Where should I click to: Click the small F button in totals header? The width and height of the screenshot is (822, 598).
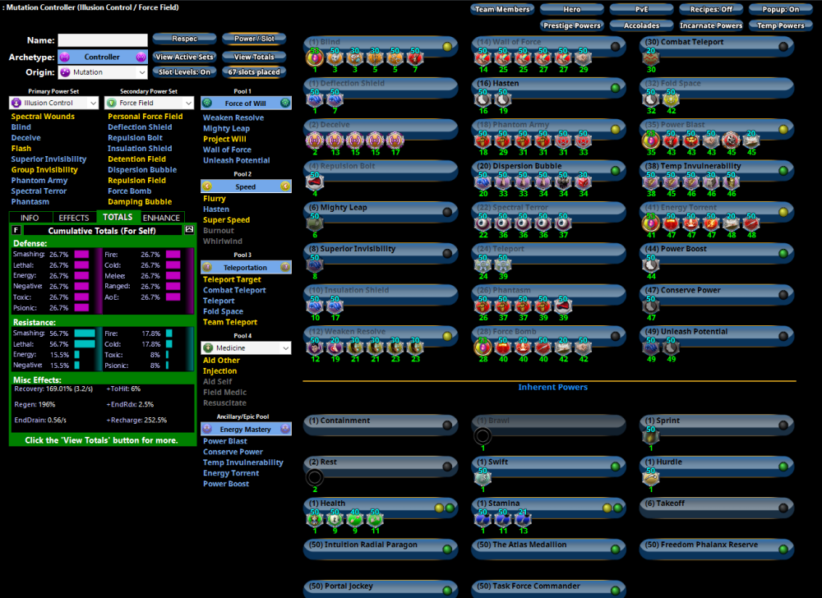pos(16,231)
